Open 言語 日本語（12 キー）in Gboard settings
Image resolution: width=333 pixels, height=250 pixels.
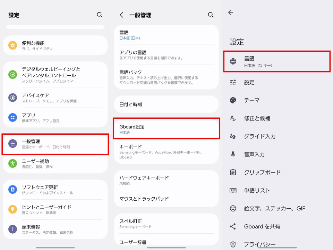coord(277,61)
